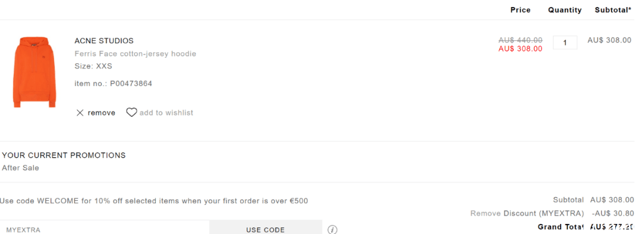642x234 pixels.
Task: Open the ACNE STUDIOS brand link
Action: point(104,41)
